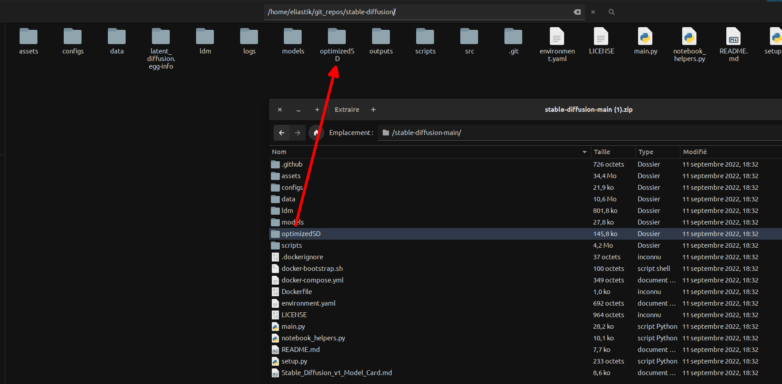Select models folder row in archive

525,222
